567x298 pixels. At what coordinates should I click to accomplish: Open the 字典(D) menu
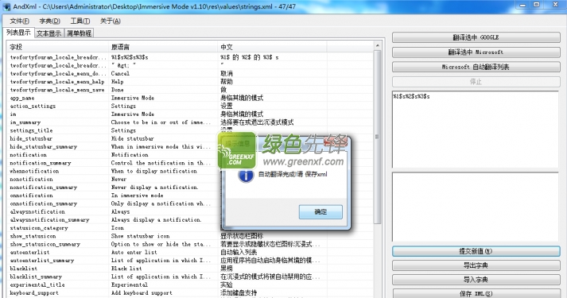(50, 21)
